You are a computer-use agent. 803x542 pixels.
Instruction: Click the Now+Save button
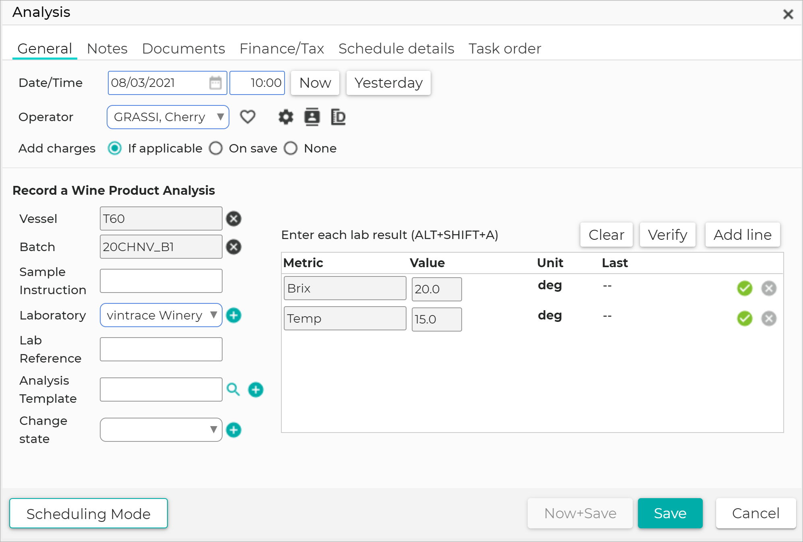[580, 513]
